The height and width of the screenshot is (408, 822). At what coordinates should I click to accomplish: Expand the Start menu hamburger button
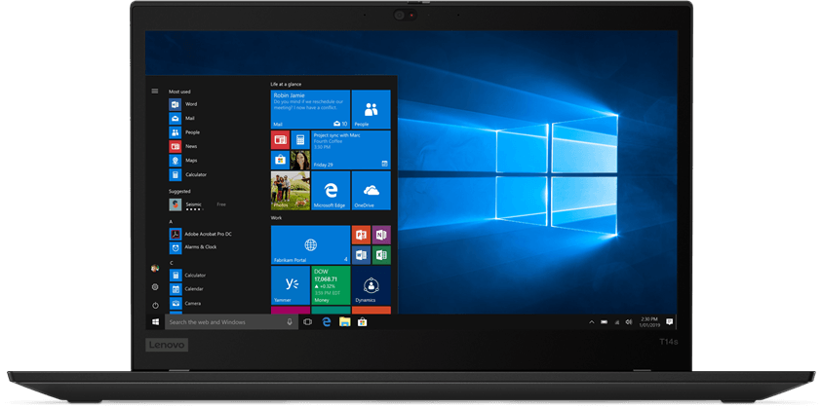[155, 92]
